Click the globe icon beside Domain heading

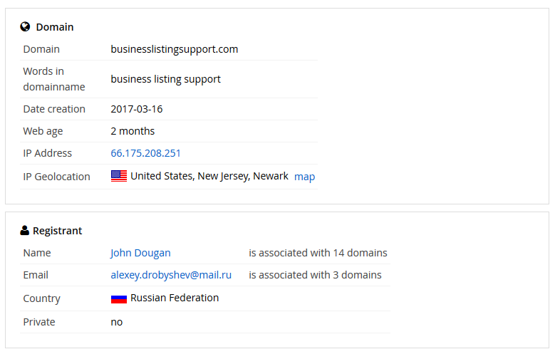(x=25, y=26)
